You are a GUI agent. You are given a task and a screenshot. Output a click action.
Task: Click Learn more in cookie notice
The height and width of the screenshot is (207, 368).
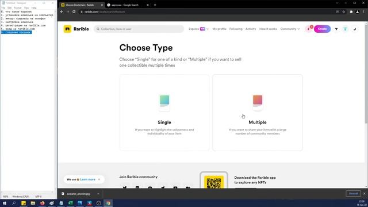pyautogui.click(x=87, y=179)
